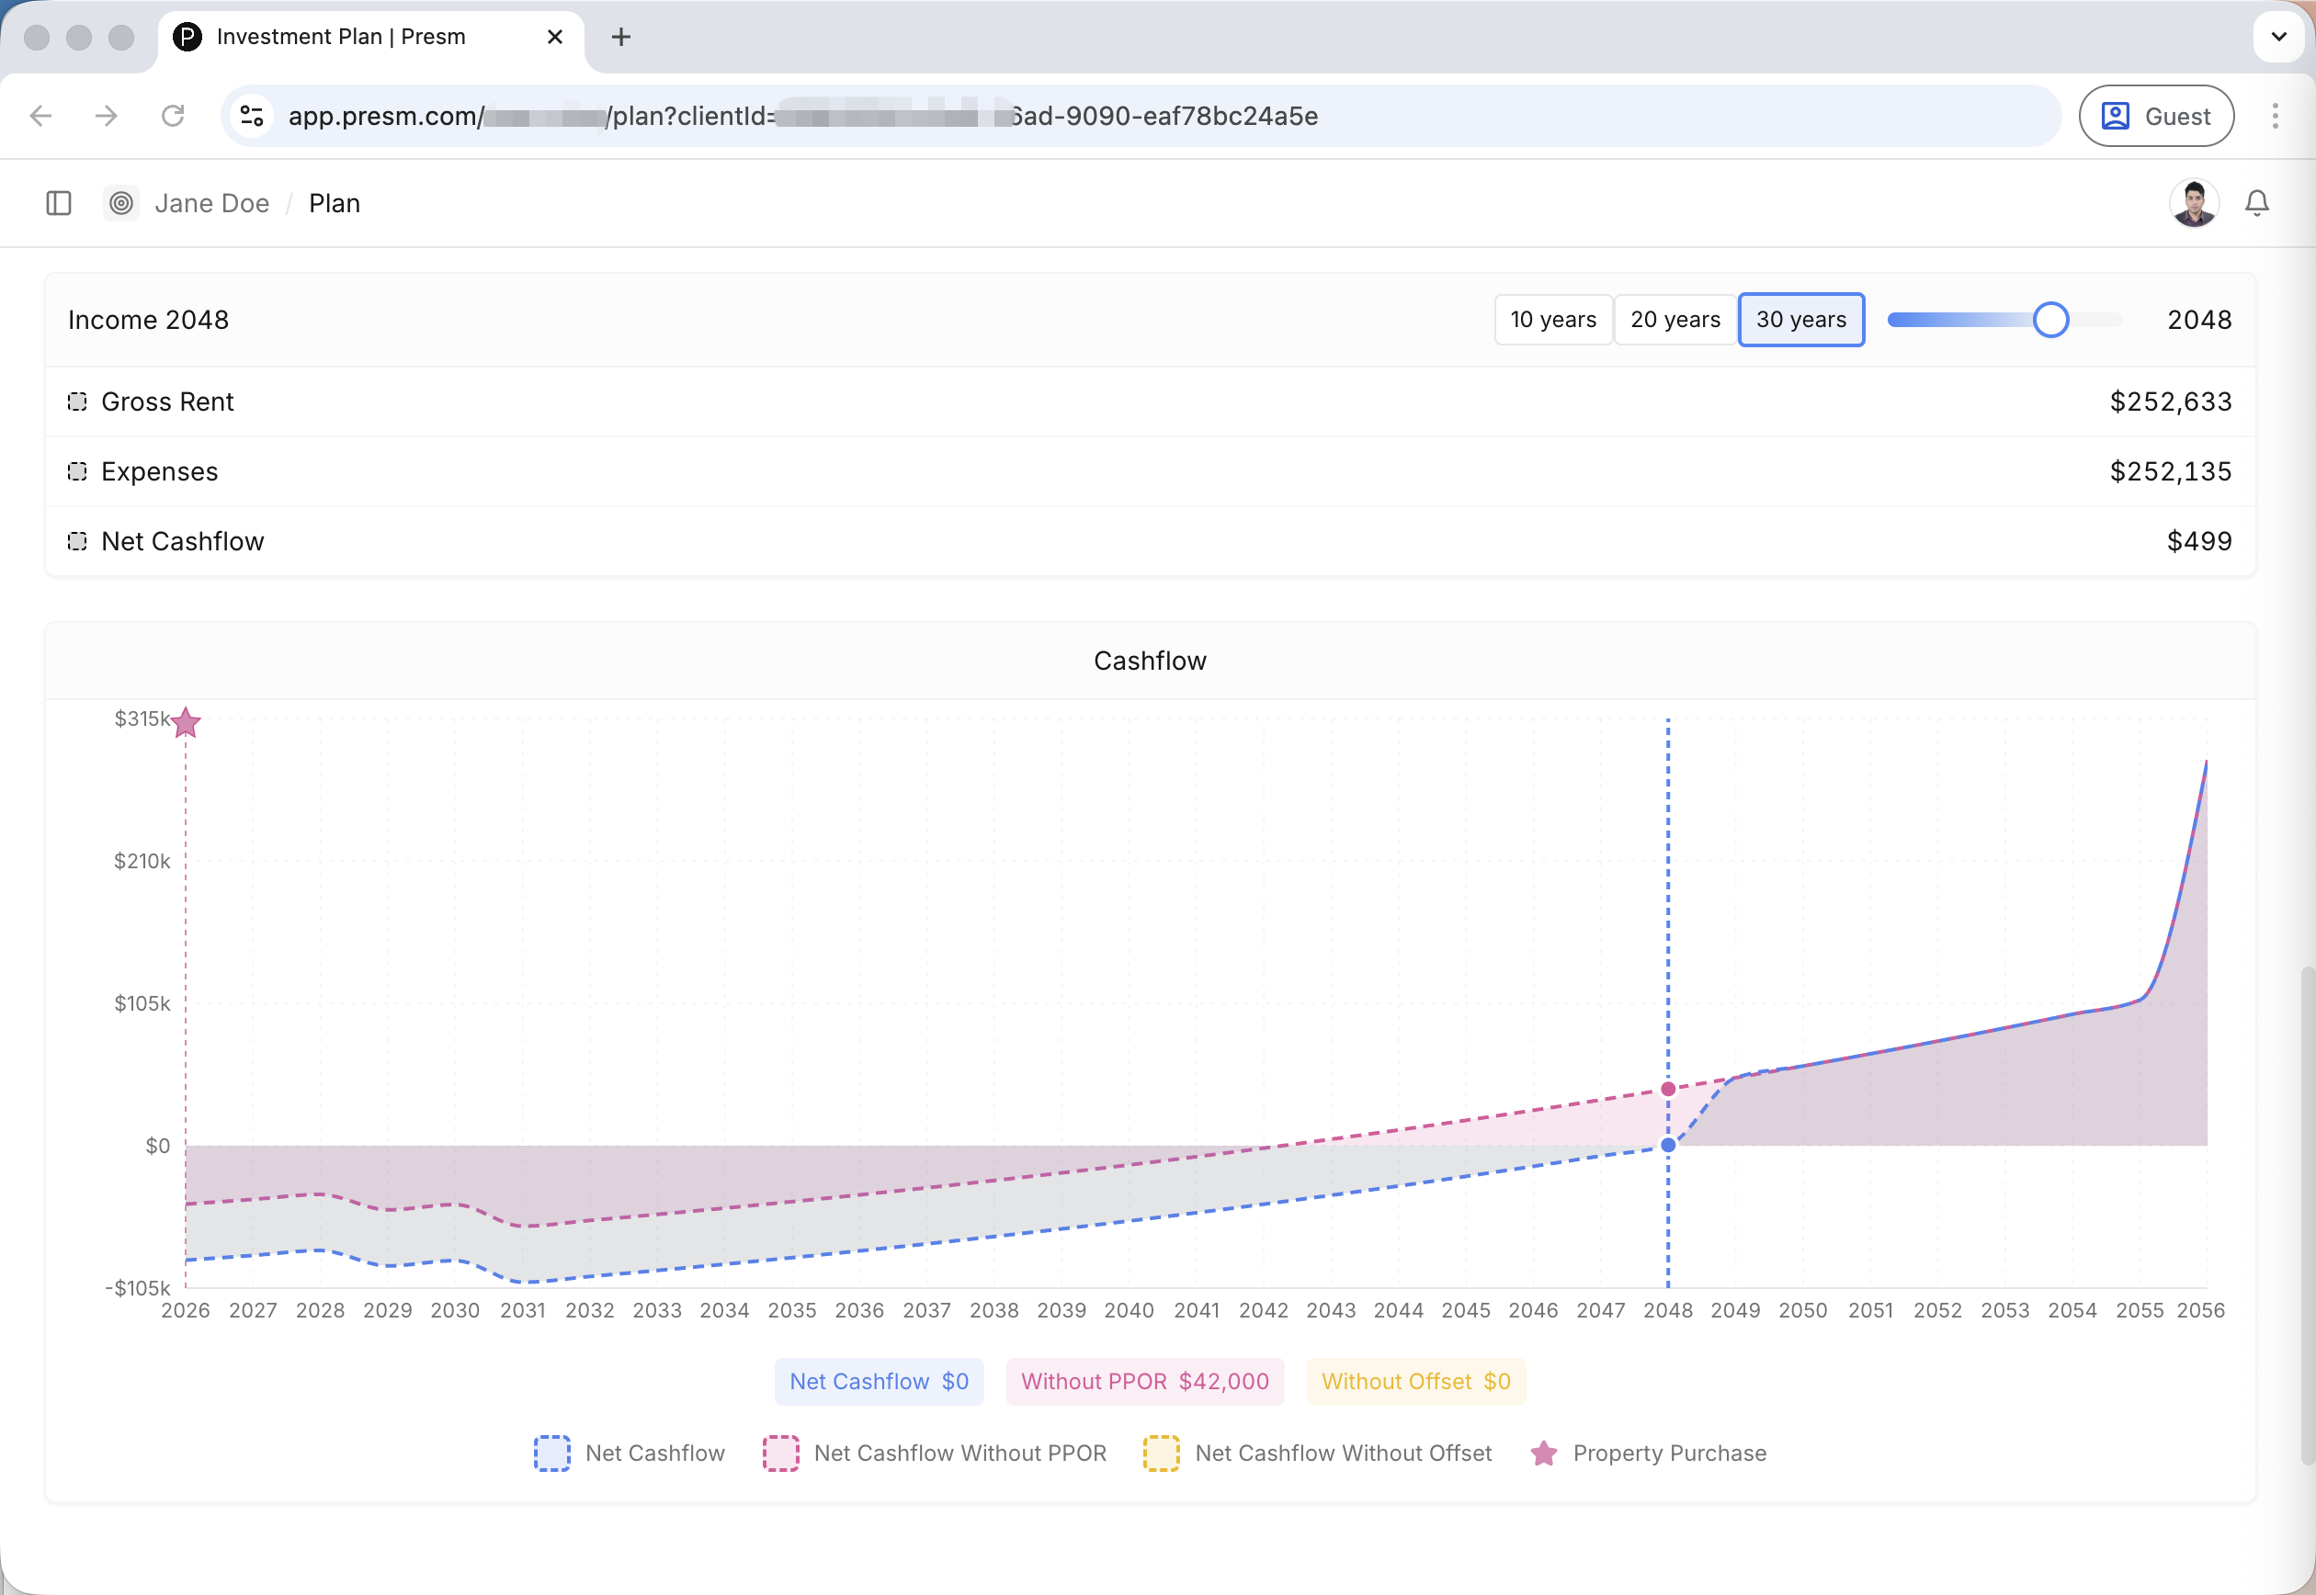Click the Property Purchase star marker on chart
Image resolution: width=2316 pixels, height=1595 pixels.
coord(186,722)
